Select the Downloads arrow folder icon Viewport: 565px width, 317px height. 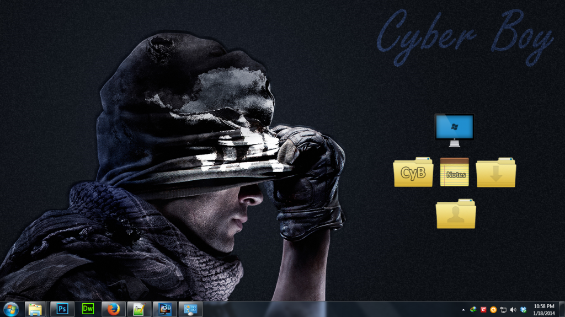click(496, 172)
